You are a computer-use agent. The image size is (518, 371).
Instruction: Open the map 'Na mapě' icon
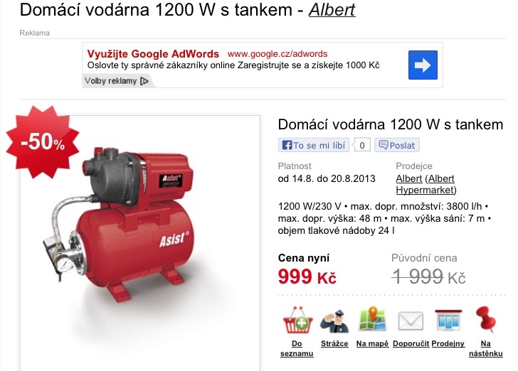(x=372, y=318)
